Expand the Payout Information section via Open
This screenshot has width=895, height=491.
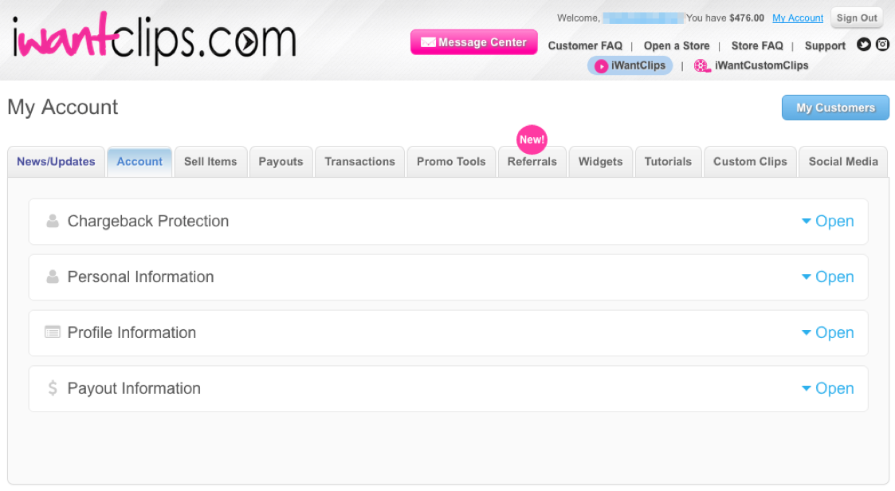coord(827,388)
